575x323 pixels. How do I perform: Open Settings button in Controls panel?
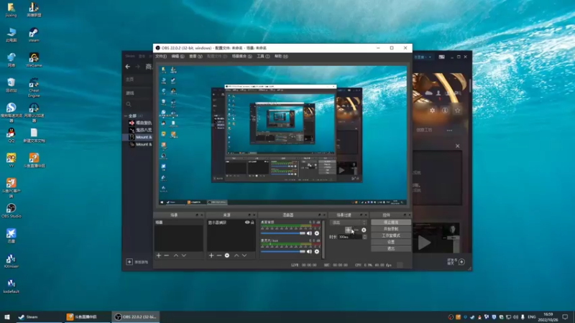point(391,242)
